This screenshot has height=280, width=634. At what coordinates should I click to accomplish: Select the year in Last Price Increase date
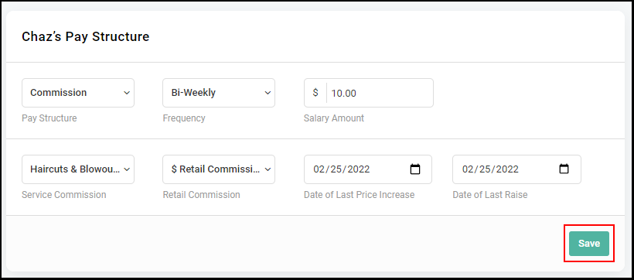coord(357,169)
